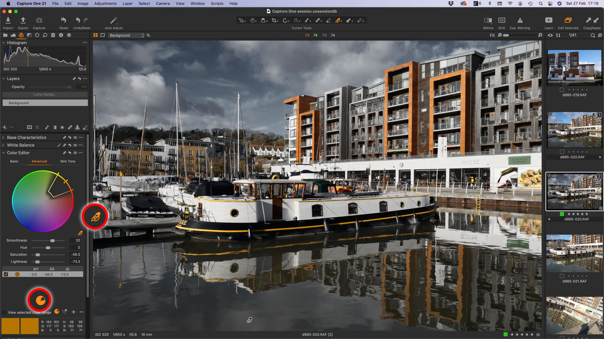604x339 pixels.
Task: Toggle mask visibility eye in Layers panel
Action: coord(29,127)
